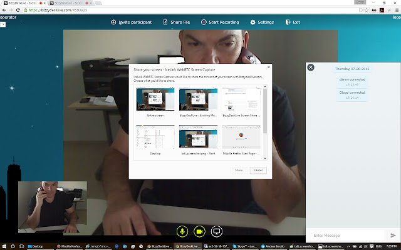Click the Cortana circle on the taskbar

pyautogui.click(x=13, y=246)
